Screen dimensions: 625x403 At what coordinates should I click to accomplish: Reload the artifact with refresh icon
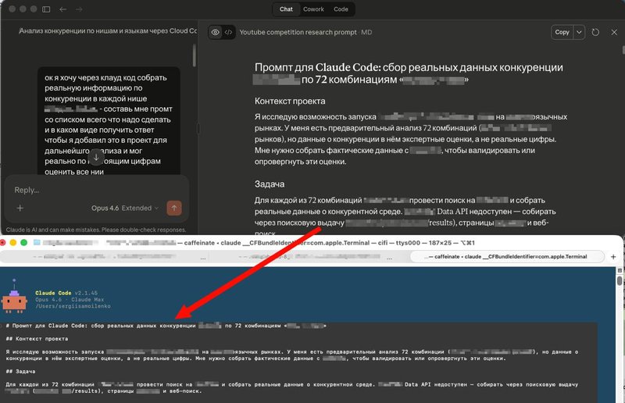595,32
